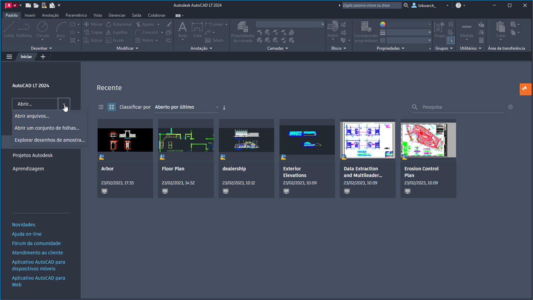Click the Mover tool in Modificar panel
533x300 pixels.
point(93,24)
